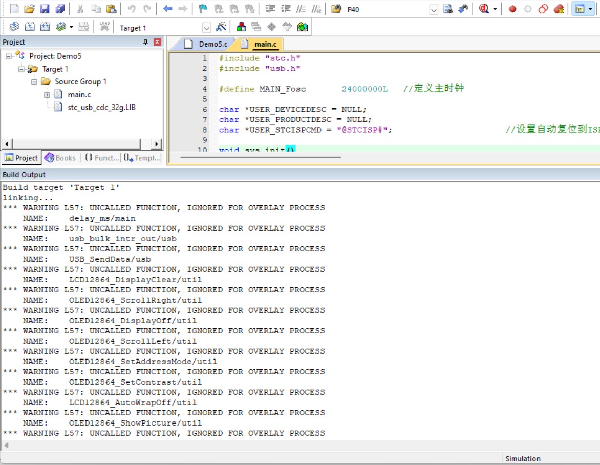Open the window layout icon

580,9
